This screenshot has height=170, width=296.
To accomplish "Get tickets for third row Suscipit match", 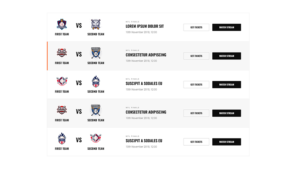I will tap(196, 85).
